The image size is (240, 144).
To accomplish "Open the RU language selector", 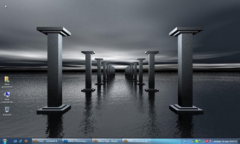I will pyautogui.click(x=186, y=141).
